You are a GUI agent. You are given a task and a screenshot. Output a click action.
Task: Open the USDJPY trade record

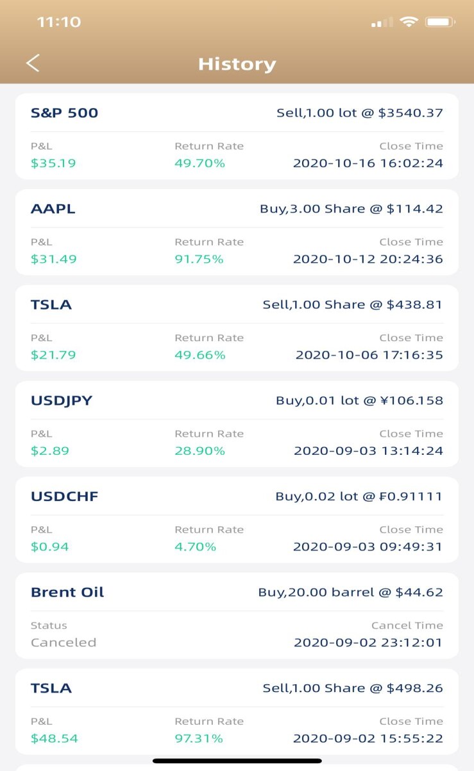click(x=237, y=423)
